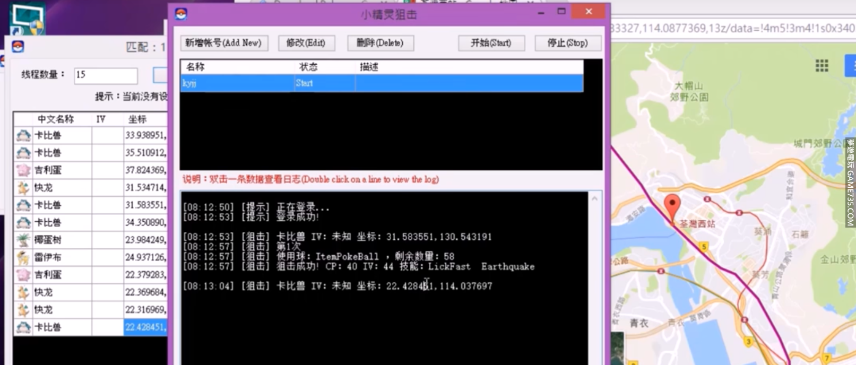Click the 椰蛋树 name cell
The height and width of the screenshot is (365, 856).
pyautogui.click(x=62, y=240)
